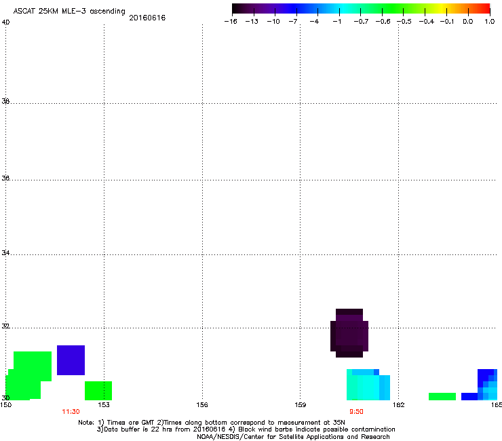502x441 pixels.
Task: Click the 0.0 color scale label
Action: pyautogui.click(x=468, y=22)
